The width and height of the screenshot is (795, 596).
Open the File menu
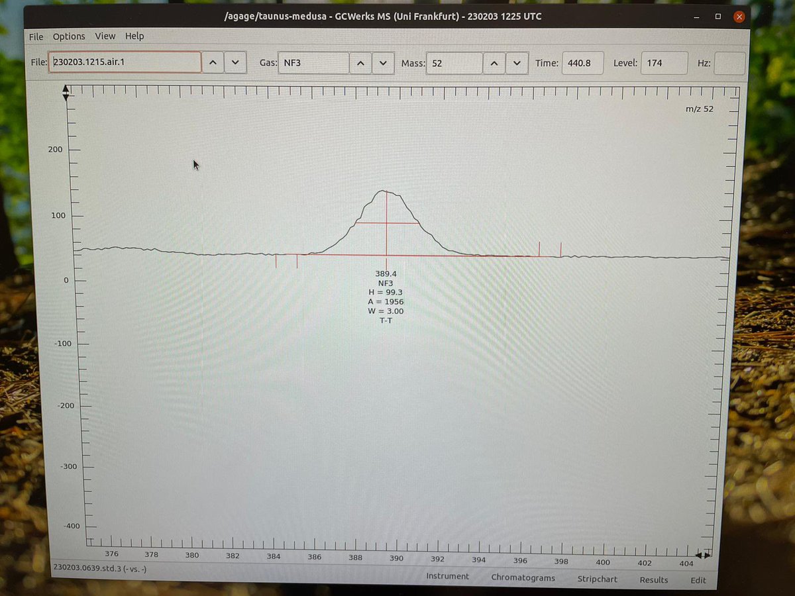(36, 36)
